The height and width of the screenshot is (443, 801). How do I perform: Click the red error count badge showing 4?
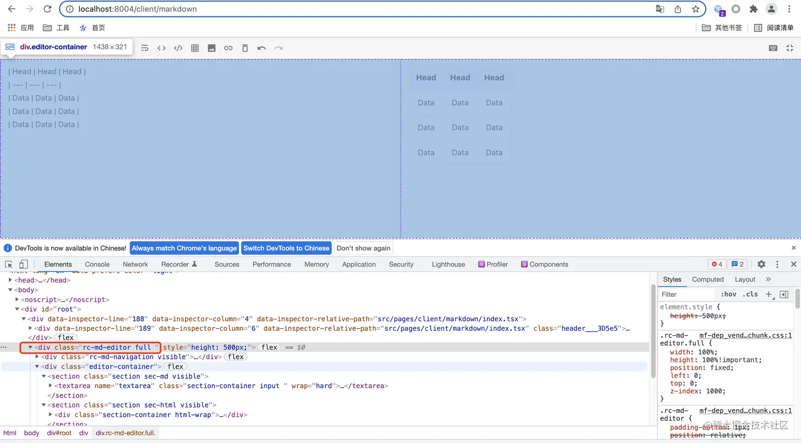717,264
